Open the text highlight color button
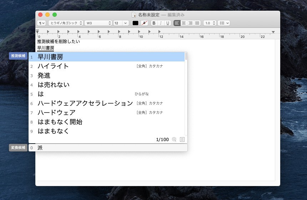 tap(144, 23)
